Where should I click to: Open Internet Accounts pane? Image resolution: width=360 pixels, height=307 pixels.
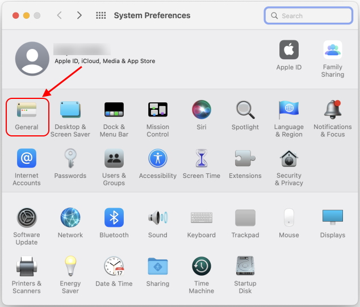point(27,167)
